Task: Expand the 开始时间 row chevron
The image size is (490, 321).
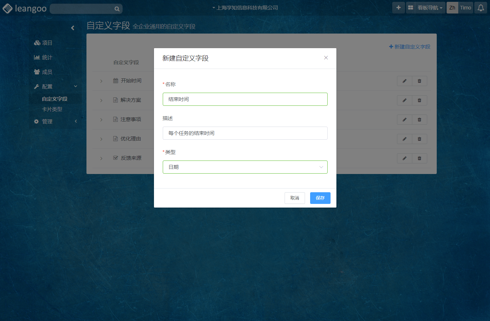Action: click(x=101, y=81)
